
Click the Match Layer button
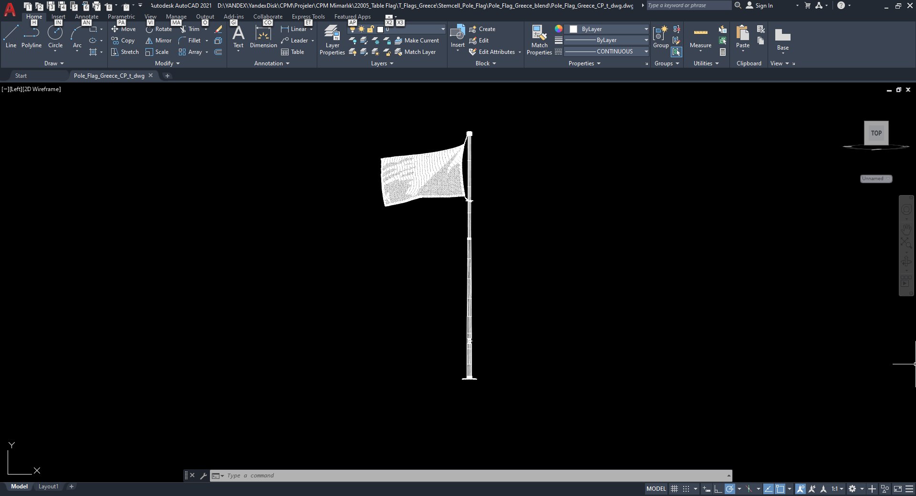tap(415, 52)
